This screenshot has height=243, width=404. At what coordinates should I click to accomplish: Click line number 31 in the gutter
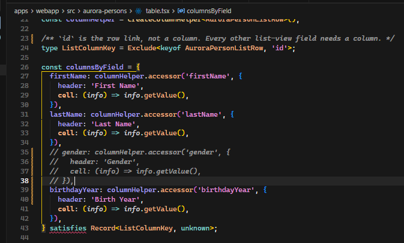click(25, 114)
